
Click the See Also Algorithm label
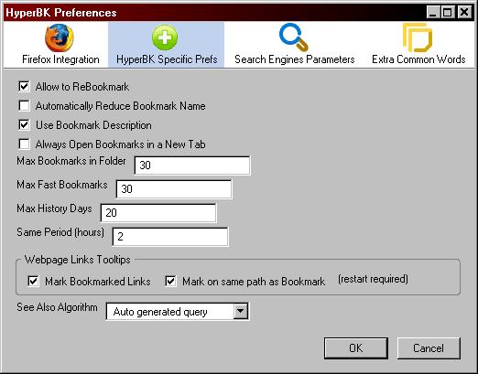(57, 307)
